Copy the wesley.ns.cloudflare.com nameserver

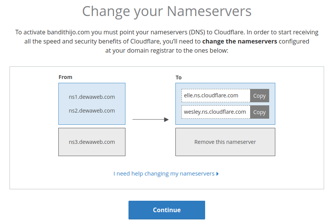click(259, 112)
